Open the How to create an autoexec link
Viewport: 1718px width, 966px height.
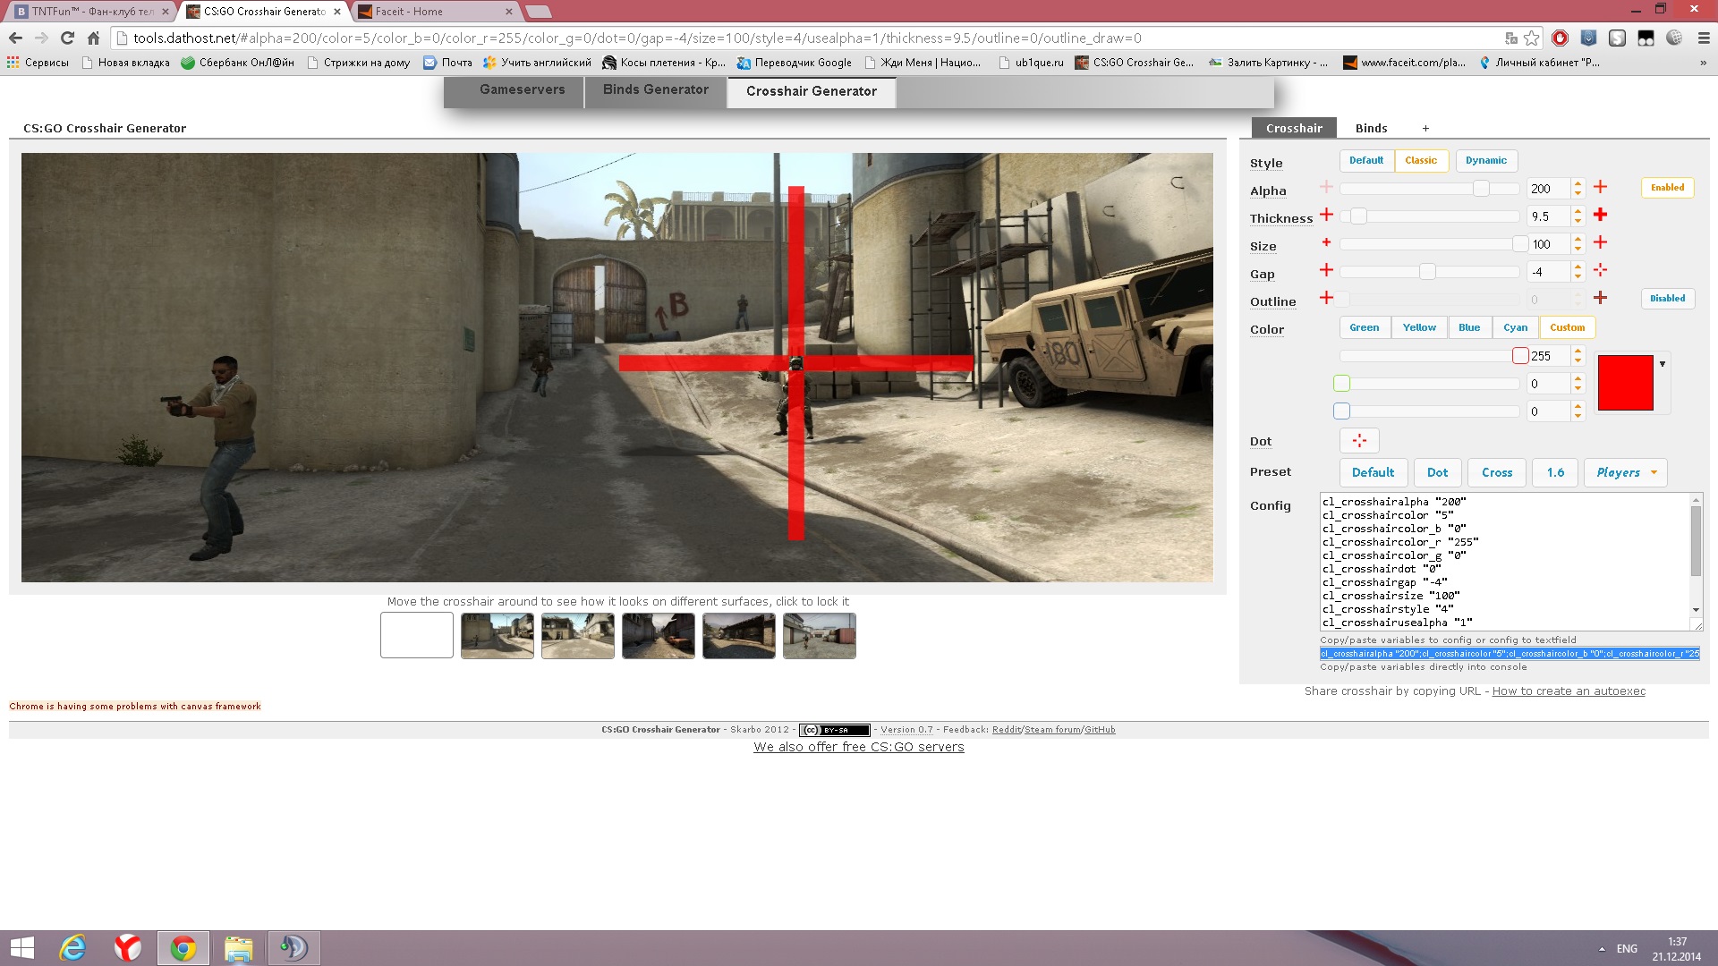tap(1569, 691)
